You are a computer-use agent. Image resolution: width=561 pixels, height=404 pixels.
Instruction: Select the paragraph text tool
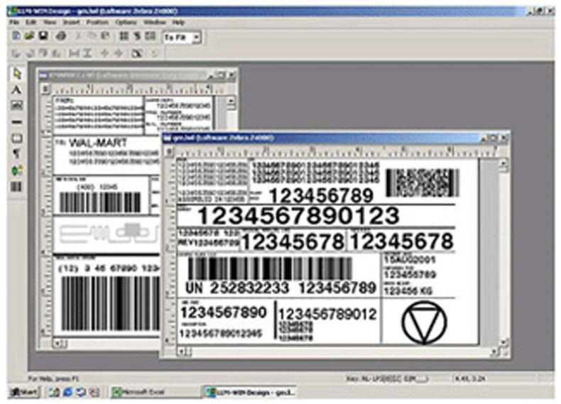[17, 153]
